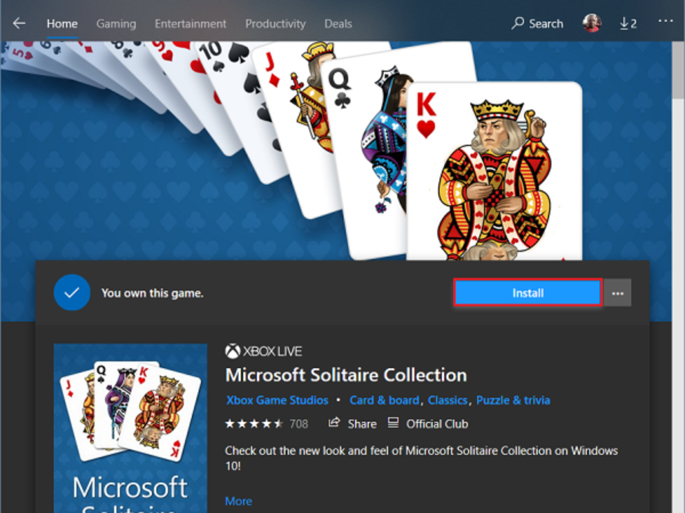Image resolution: width=685 pixels, height=513 pixels.
Task: Open more options beside Install
Action: coord(618,293)
